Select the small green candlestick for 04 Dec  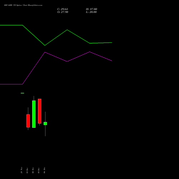click(x=45, y=124)
